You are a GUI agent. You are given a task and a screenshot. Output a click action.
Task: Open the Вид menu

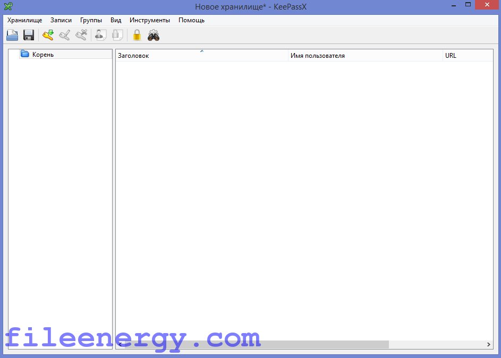(116, 20)
